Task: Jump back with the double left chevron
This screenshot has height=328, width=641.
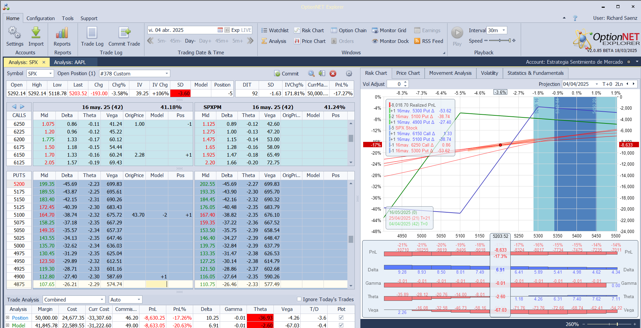Action: point(151,41)
